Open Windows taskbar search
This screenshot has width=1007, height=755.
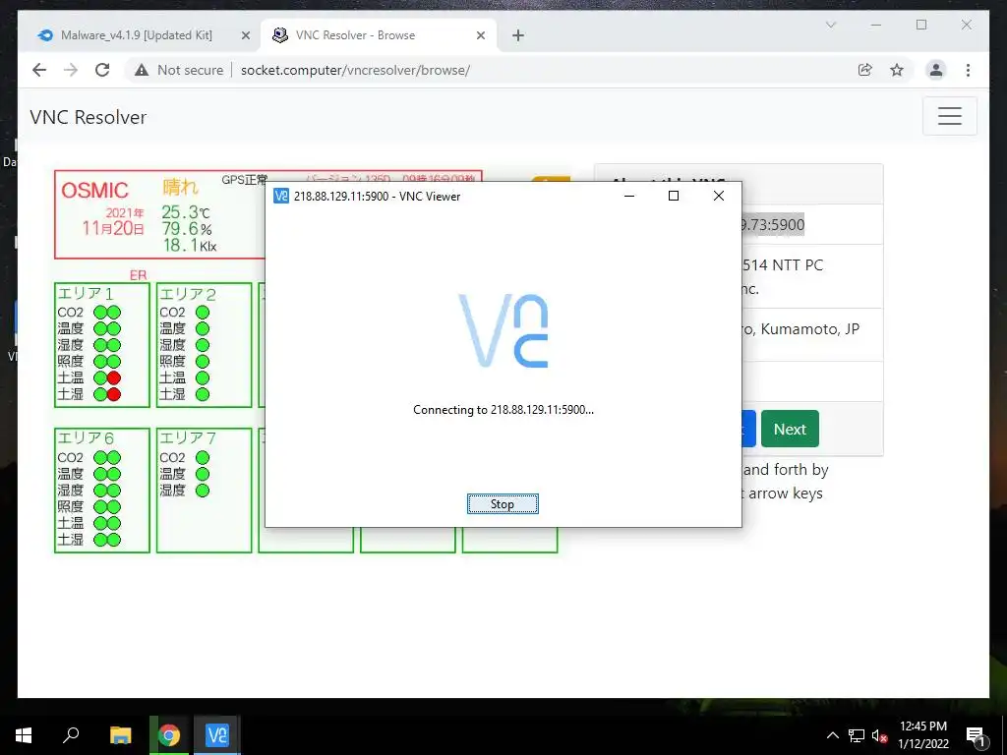tap(71, 735)
